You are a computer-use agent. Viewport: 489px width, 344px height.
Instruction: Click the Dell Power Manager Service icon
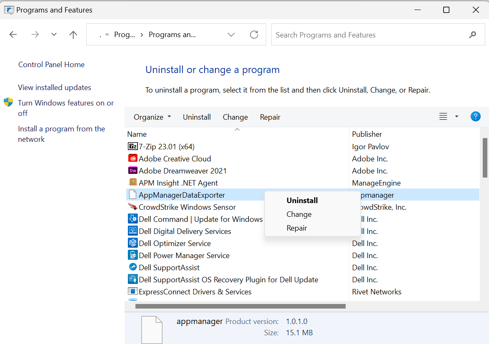click(133, 255)
